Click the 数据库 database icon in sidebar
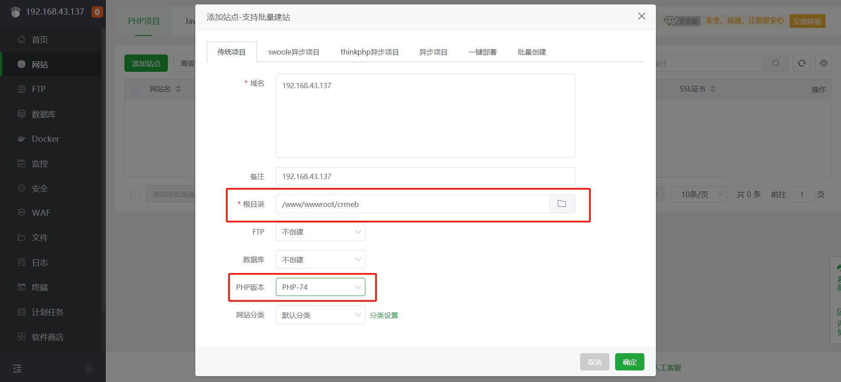 pos(21,114)
